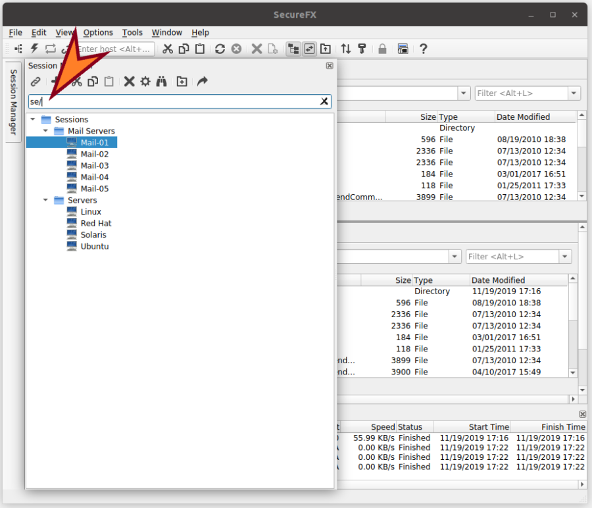Toggle the reconnect loop icon
This screenshot has height=508, width=592.
51,48
